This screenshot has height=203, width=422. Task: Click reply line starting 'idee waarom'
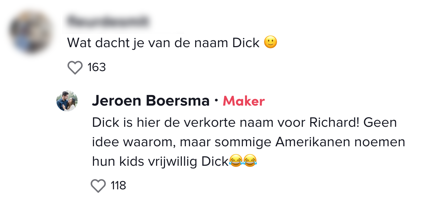(249, 142)
